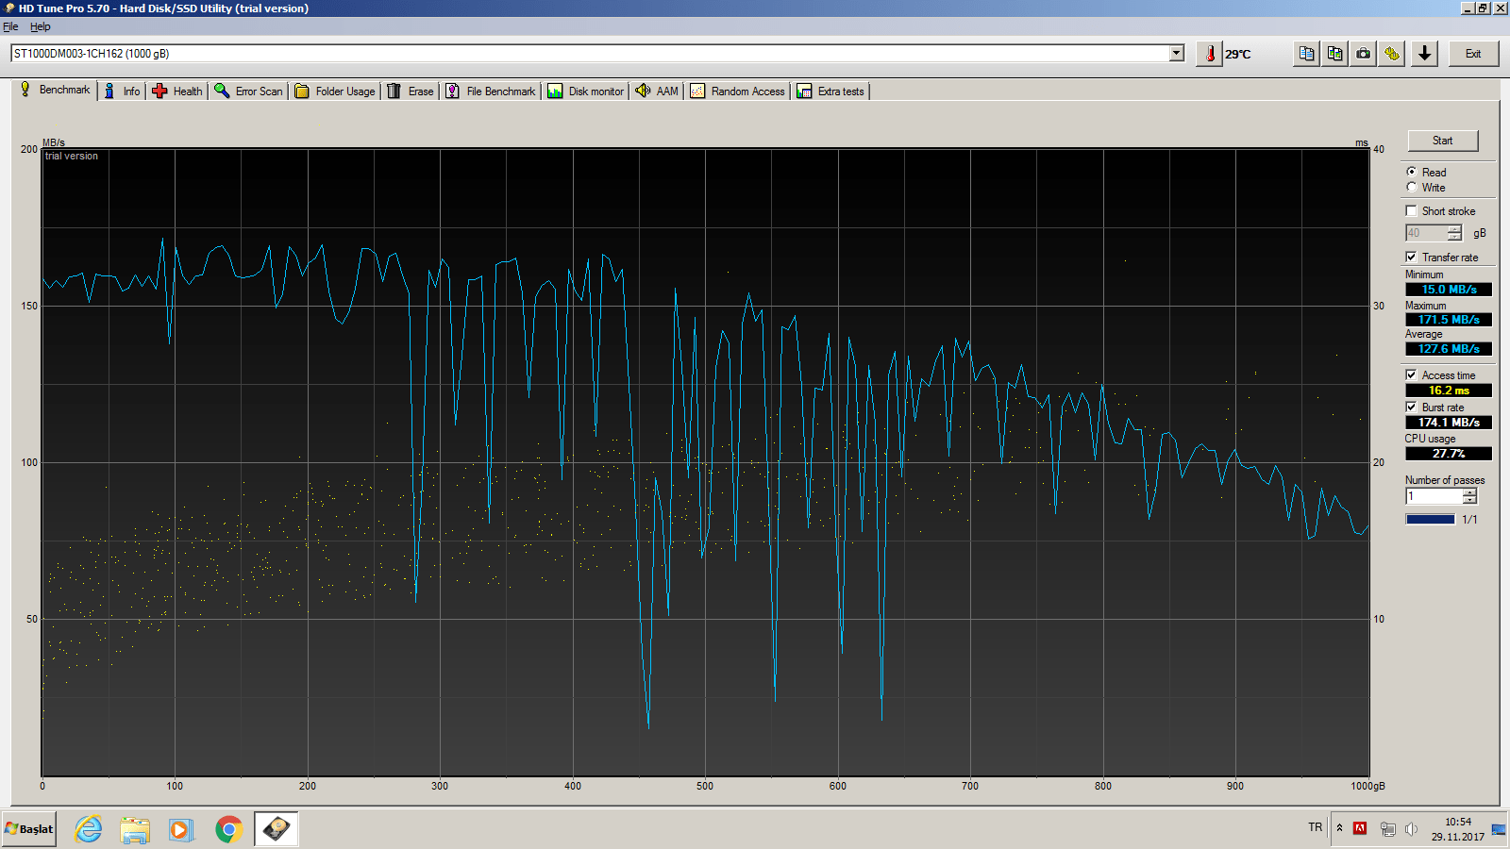The image size is (1510, 849).
Task: Open the file explorer taskbar icon
Action: pos(135,829)
